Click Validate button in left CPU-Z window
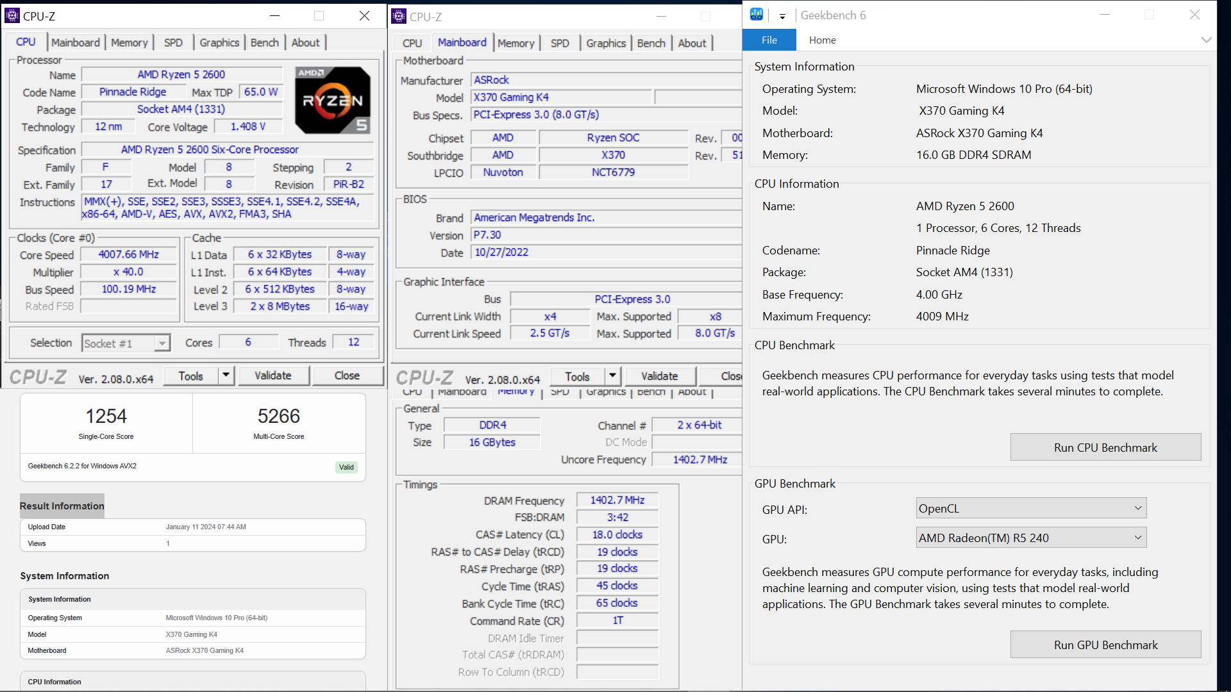Screen dimensions: 1231x692 [x=273, y=375]
